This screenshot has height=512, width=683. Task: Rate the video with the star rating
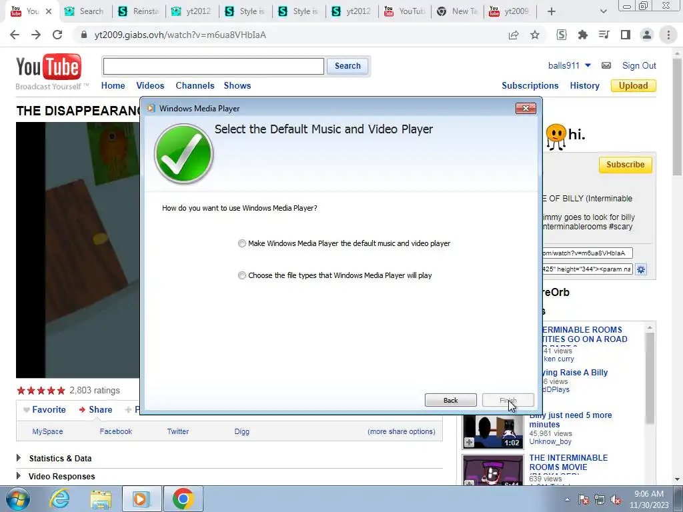[x=41, y=391]
